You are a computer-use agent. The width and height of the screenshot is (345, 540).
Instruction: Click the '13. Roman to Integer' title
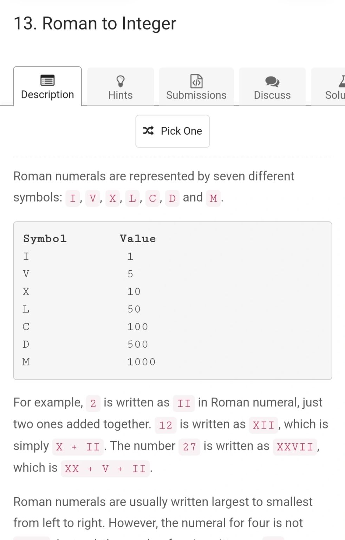[95, 24]
